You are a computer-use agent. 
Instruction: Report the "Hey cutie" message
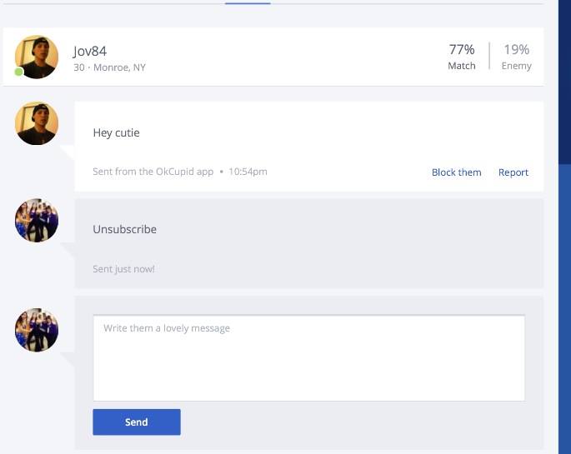click(513, 172)
